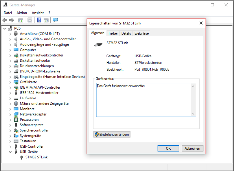
Task: Open the Datei menu
Action: click(x=8, y=13)
